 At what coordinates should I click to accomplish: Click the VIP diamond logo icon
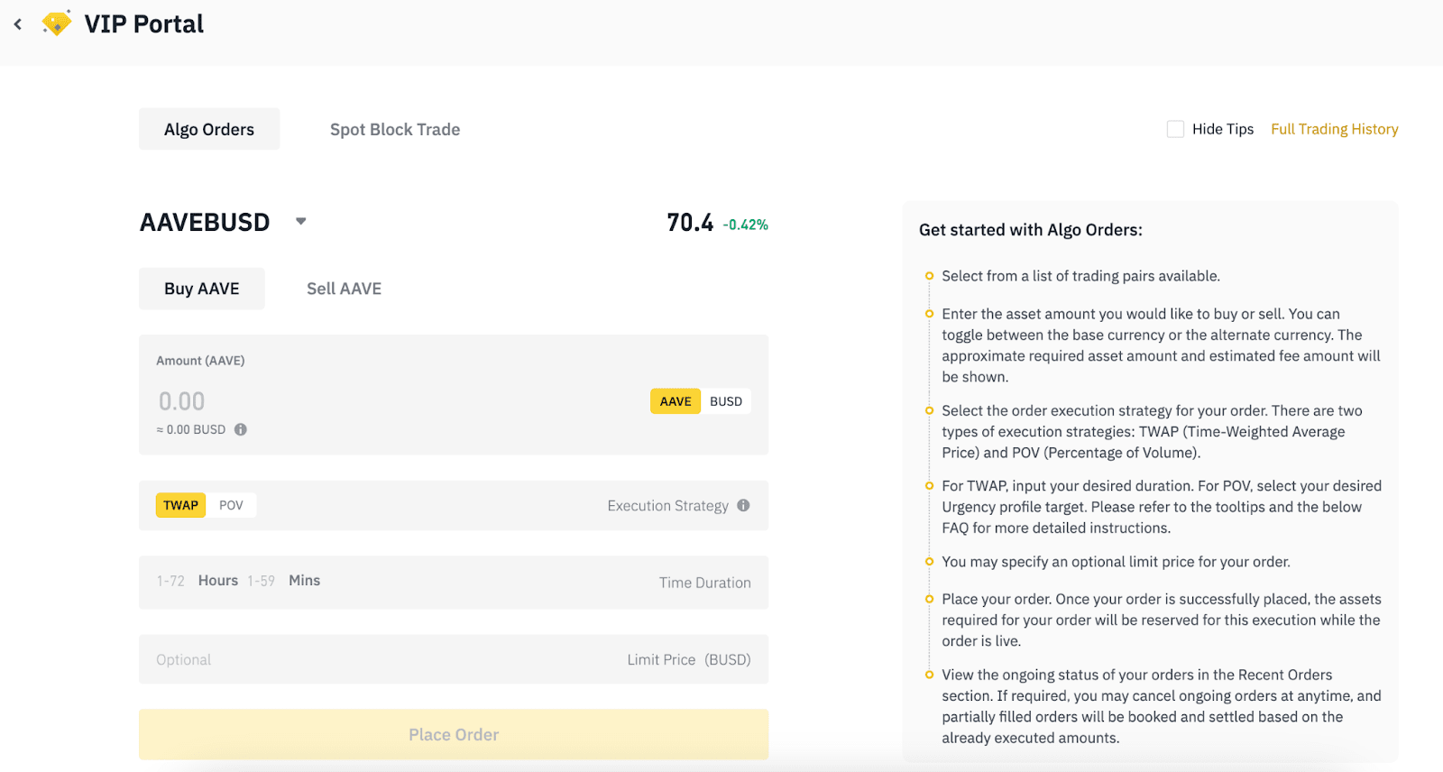click(x=57, y=23)
